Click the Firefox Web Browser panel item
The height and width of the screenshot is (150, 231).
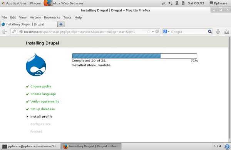64,3
